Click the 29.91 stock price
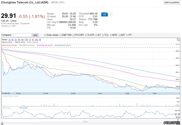 pos(8,16)
